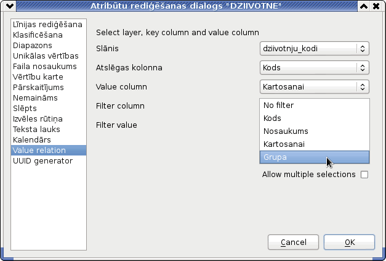Viewport: 386px width, 261px height.
Task: Select Vērtību karte in list
Action: point(49,77)
